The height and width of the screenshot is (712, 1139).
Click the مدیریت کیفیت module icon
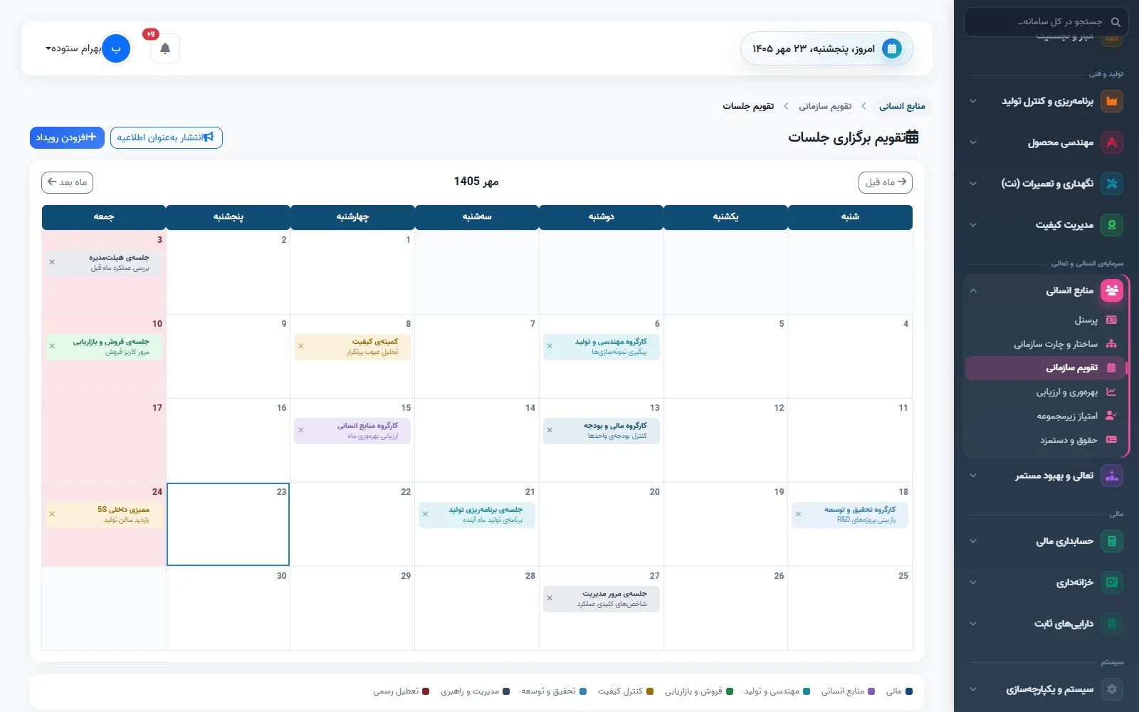(x=1112, y=225)
